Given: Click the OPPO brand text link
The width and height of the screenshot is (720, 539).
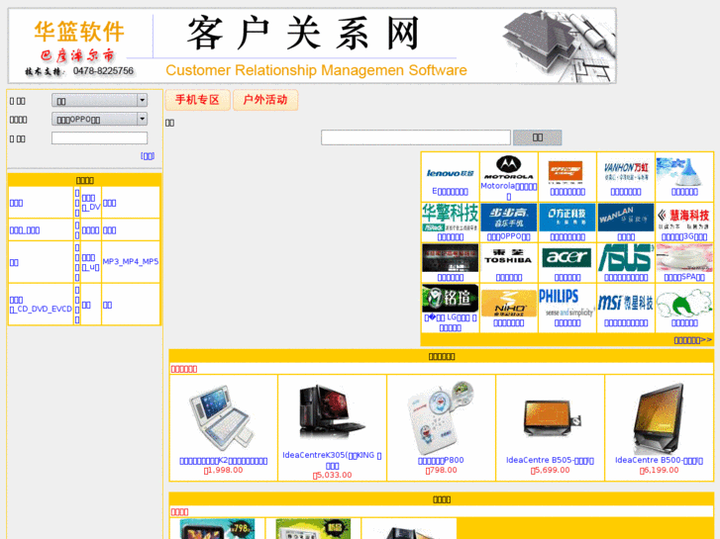Looking at the screenshot, I should [x=508, y=236].
